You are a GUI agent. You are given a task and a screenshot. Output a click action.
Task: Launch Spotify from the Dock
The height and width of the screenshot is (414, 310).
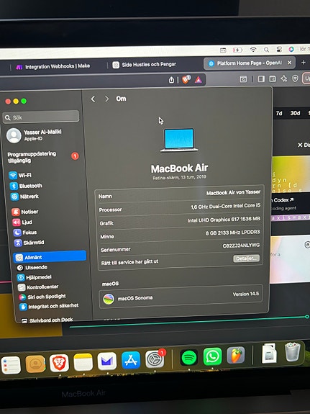coord(189,358)
